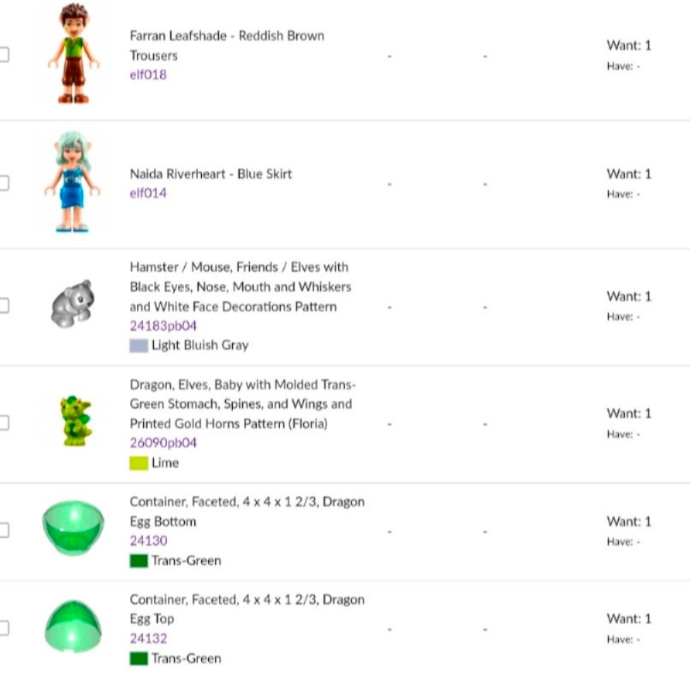Open the elf018 catalog link
690x673 pixels.
pos(148,74)
